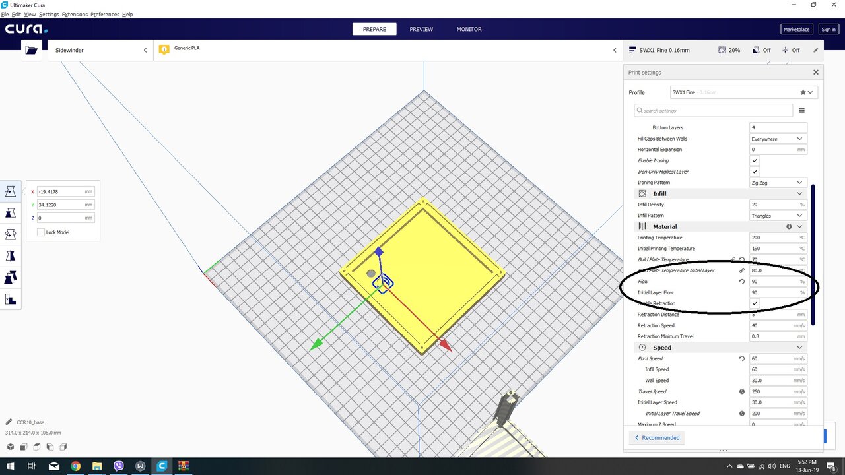Image resolution: width=845 pixels, height=475 pixels.
Task: Toggle the Lock Model checkbox
Action: point(41,232)
